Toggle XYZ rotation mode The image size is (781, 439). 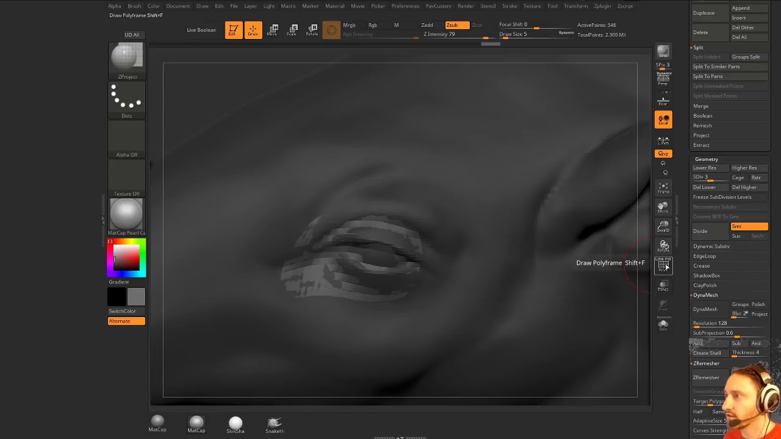(663, 154)
